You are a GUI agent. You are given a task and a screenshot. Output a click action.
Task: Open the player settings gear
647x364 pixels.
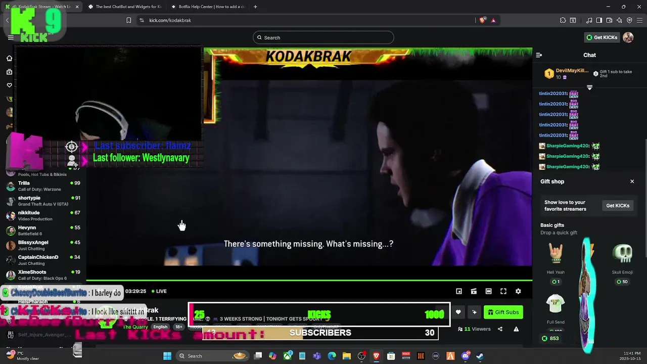point(518,291)
